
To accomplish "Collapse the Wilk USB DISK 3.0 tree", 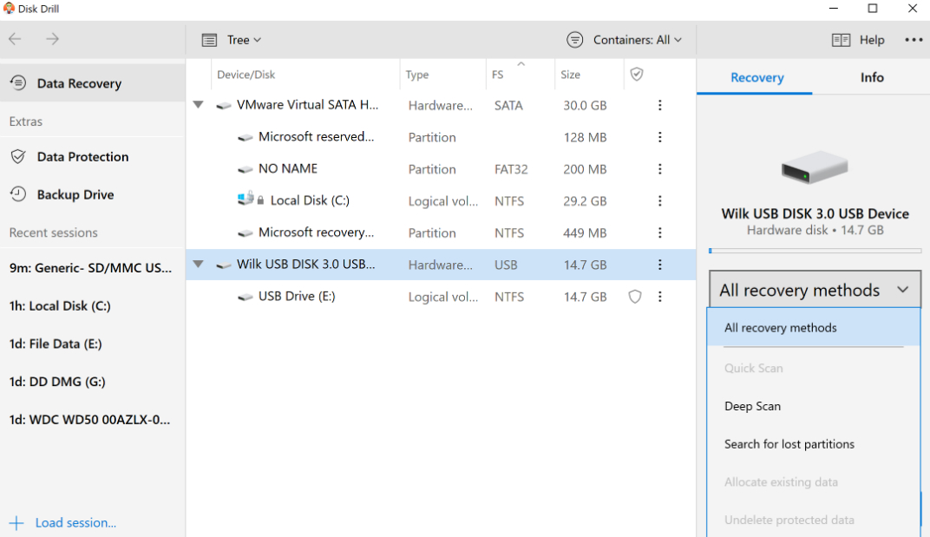I will pyautogui.click(x=198, y=265).
